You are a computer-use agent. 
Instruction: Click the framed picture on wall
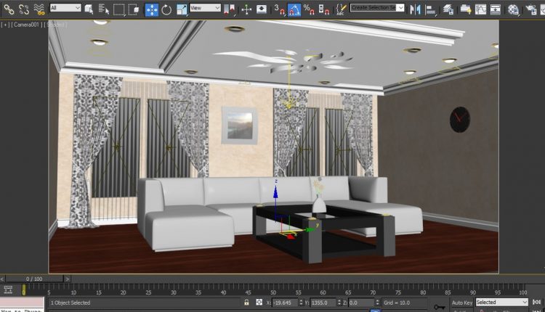[x=240, y=126]
